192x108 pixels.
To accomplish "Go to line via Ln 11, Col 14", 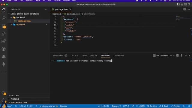I will [103, 106].
